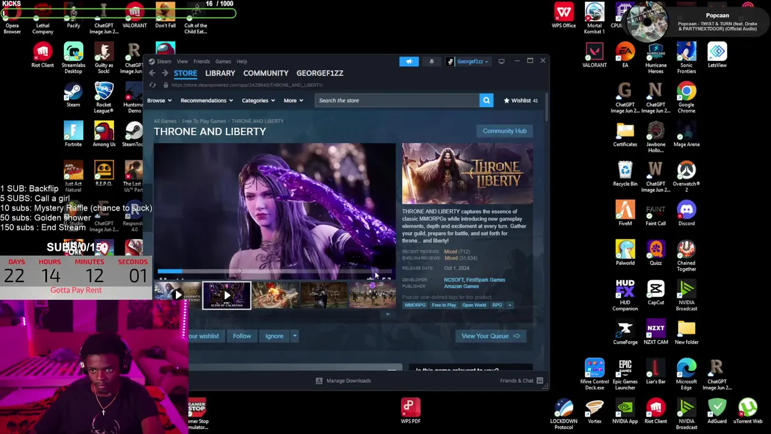Click the Steam back navigation arrow
This screenshot has height=434, width=771.
[x=152, y=73]
